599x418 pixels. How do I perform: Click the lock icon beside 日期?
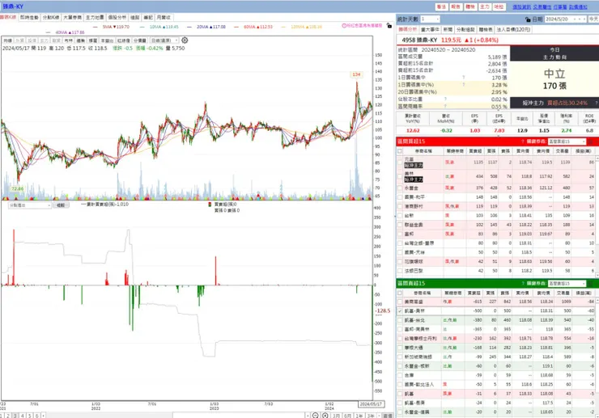point(528,19)
